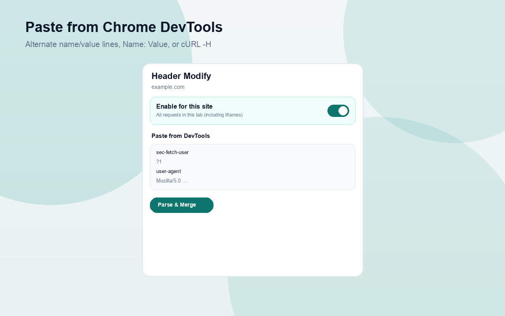Click the 'Header Modify' title

[x=181, y=76]
